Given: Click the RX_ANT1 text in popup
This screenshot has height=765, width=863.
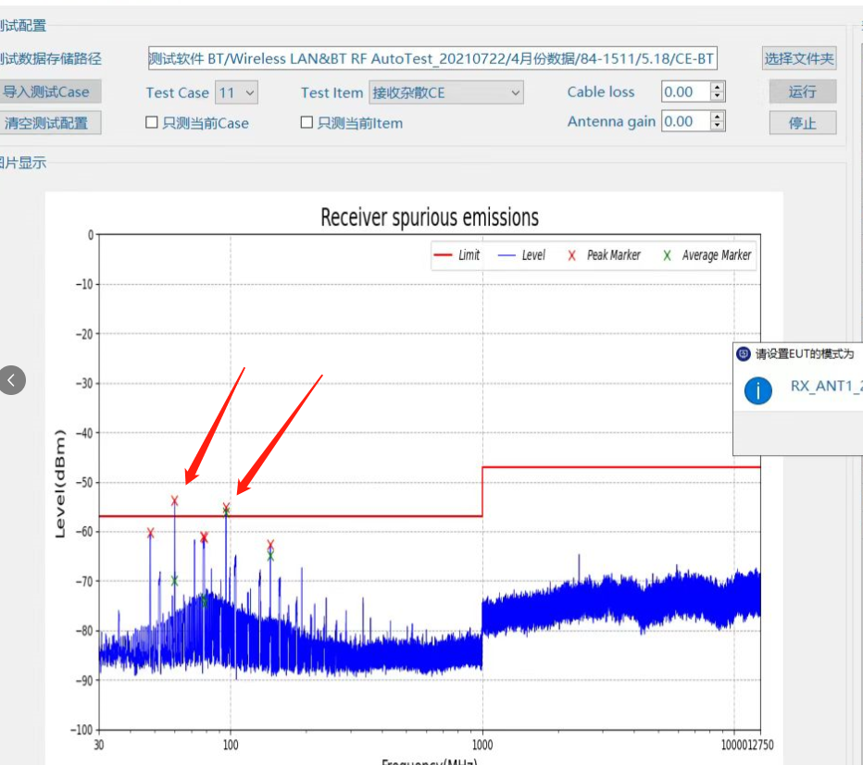Looking at the screenshot, I should point(827,386).
